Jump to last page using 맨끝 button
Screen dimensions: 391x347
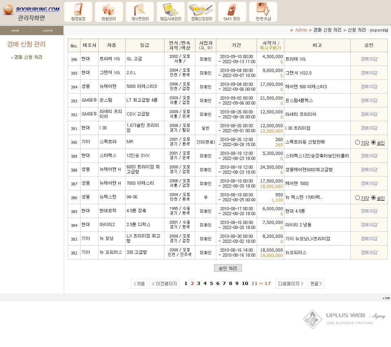(316, 284)
